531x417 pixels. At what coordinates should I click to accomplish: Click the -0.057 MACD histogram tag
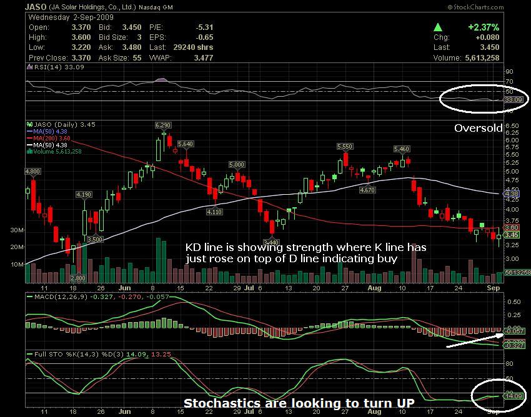click(515, 331)
